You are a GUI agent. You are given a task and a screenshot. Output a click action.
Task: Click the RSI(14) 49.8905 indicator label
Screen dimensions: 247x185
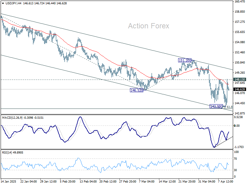[x=13, y=152]
